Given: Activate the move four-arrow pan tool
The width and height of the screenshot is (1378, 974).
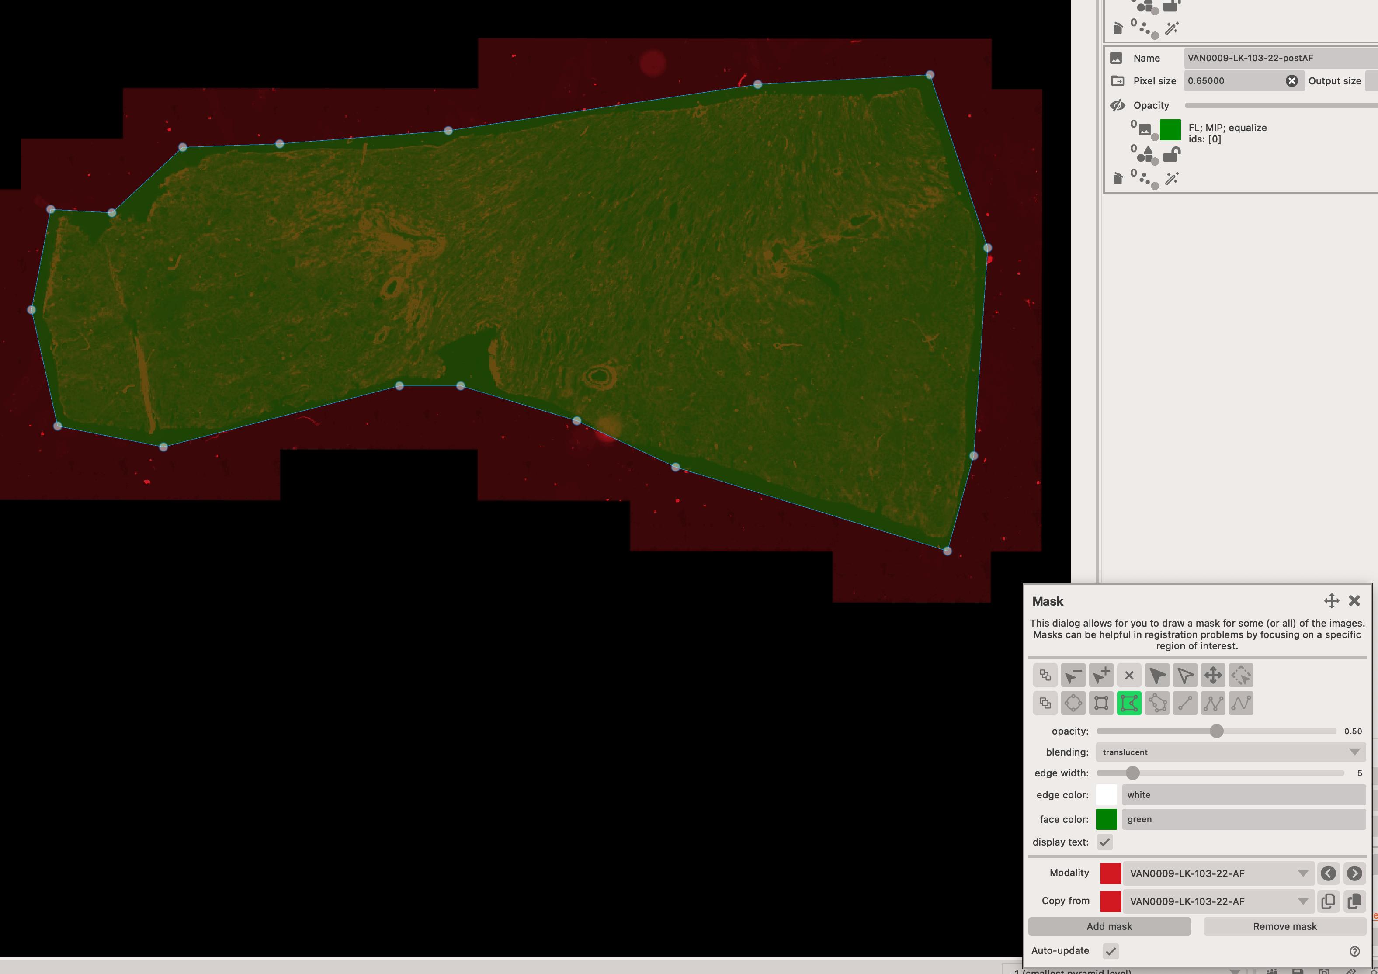Looking at the screenshot, I should point(1213,675).
